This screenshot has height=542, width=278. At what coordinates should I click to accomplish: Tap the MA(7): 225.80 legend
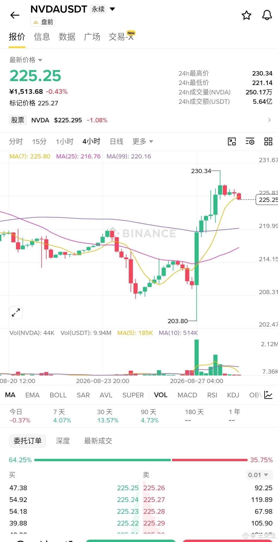[x=30, y=156]
